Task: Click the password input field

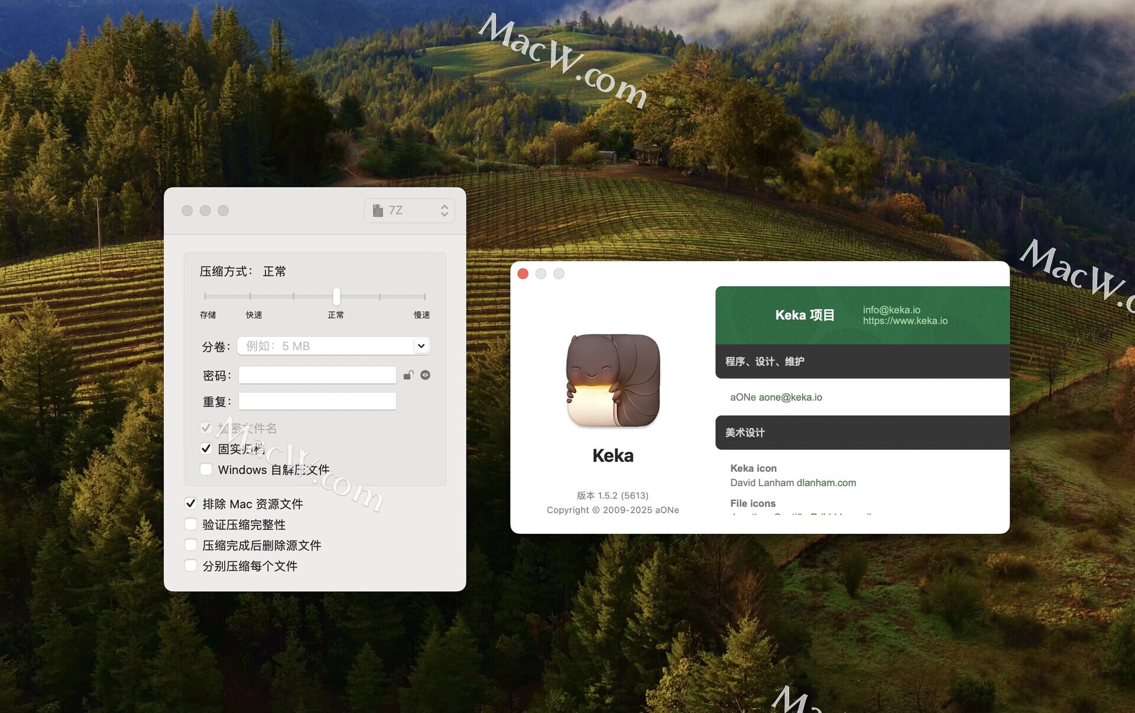Action: [317, 375]
